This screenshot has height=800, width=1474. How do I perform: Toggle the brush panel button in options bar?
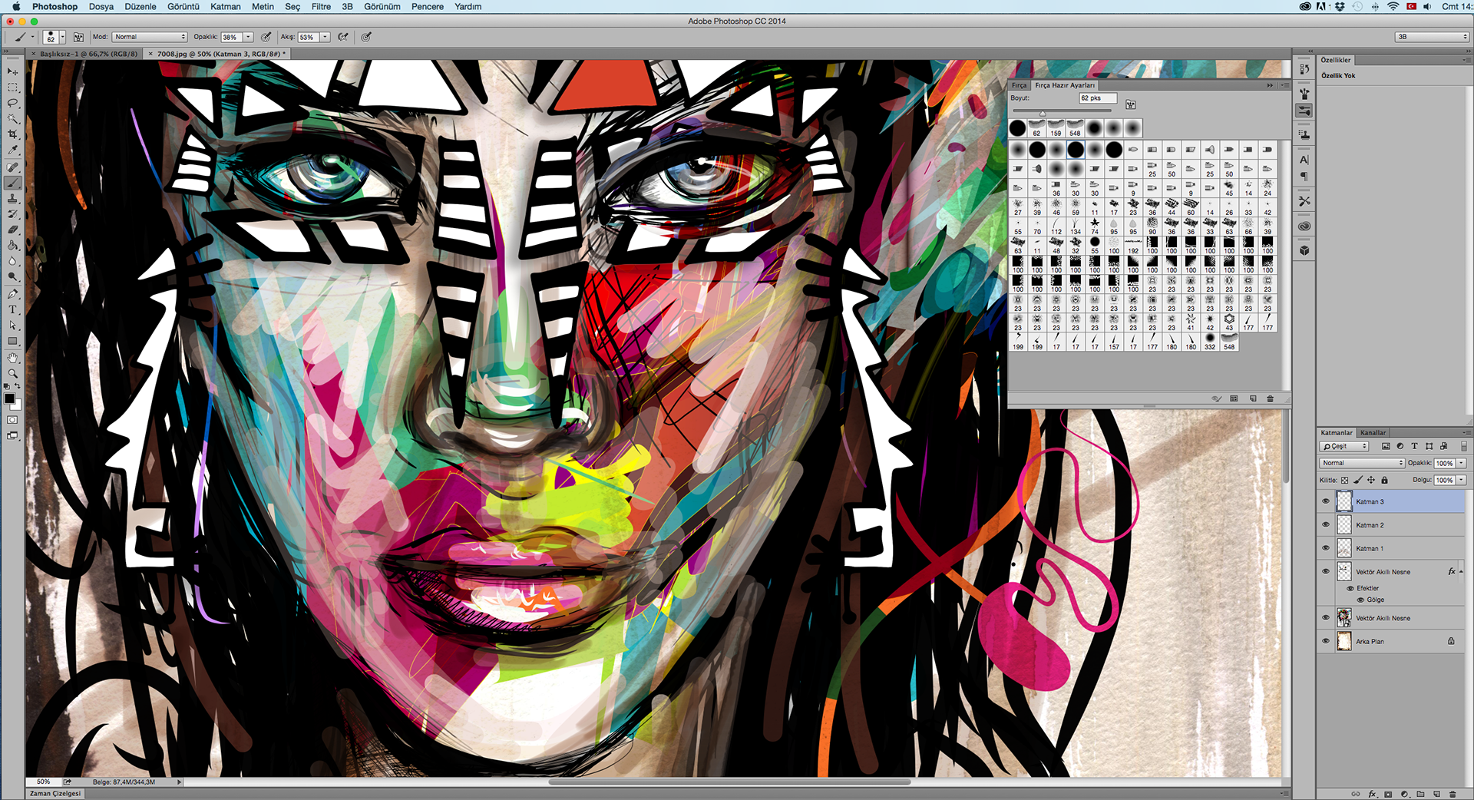pos(78,37)
